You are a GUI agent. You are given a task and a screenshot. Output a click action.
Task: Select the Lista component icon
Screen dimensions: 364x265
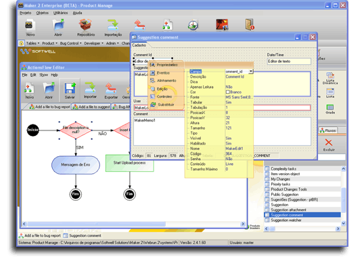pos(330,93)
